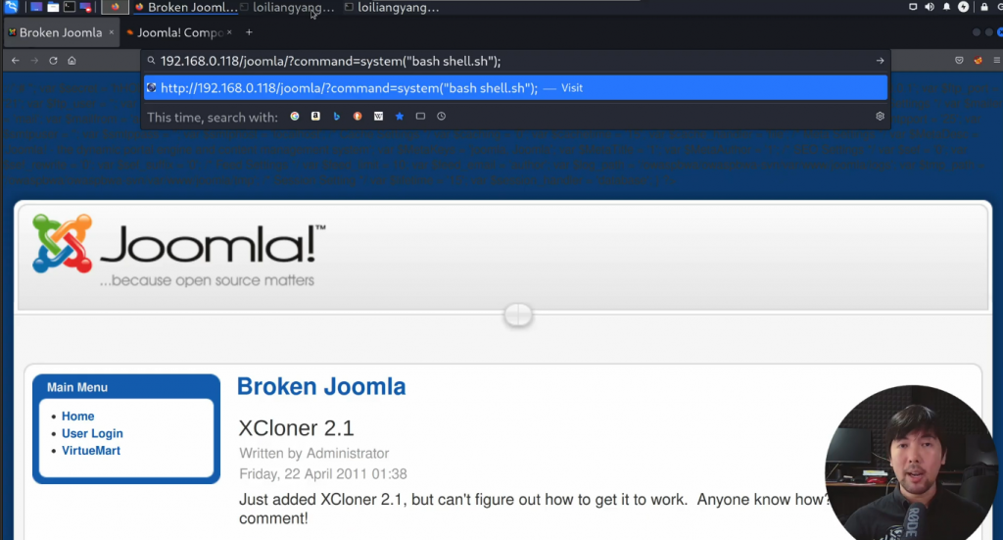The width and height of the screenshot is (1003, 540).
Task: Click the Joomla! logo banner
Action: [x=178, y=251]
